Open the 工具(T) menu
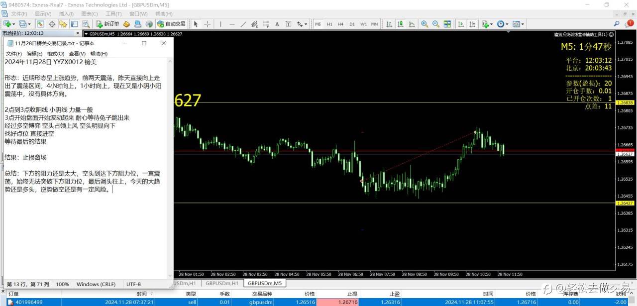The width and height of the screenshot is (637, 306). [x=113, y=14]
